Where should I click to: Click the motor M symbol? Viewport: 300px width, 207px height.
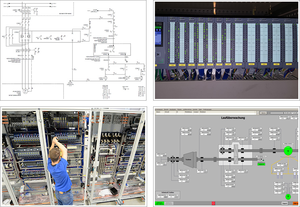[261, 160]
